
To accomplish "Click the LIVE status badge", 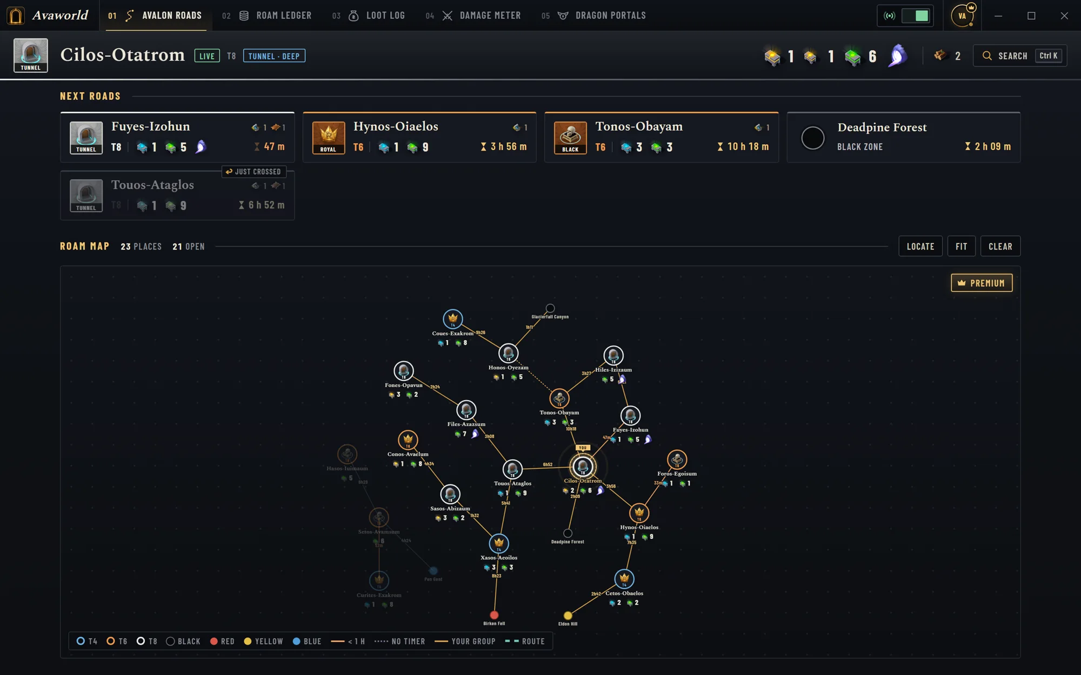I will pyautogui.click(x=207, y=56).
